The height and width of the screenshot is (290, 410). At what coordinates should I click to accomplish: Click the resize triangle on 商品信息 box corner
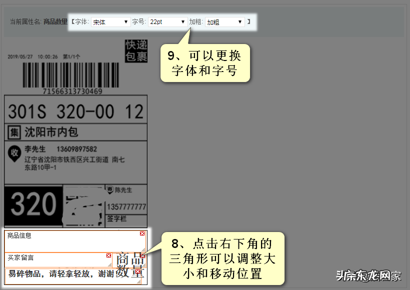coord(144,249)
